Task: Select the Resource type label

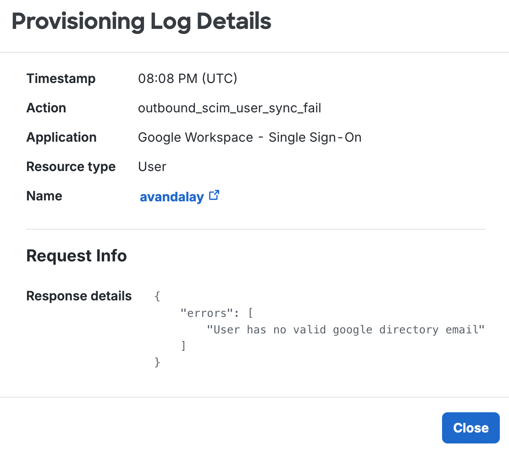Action: pyautogui.click(x=71, y=166)
